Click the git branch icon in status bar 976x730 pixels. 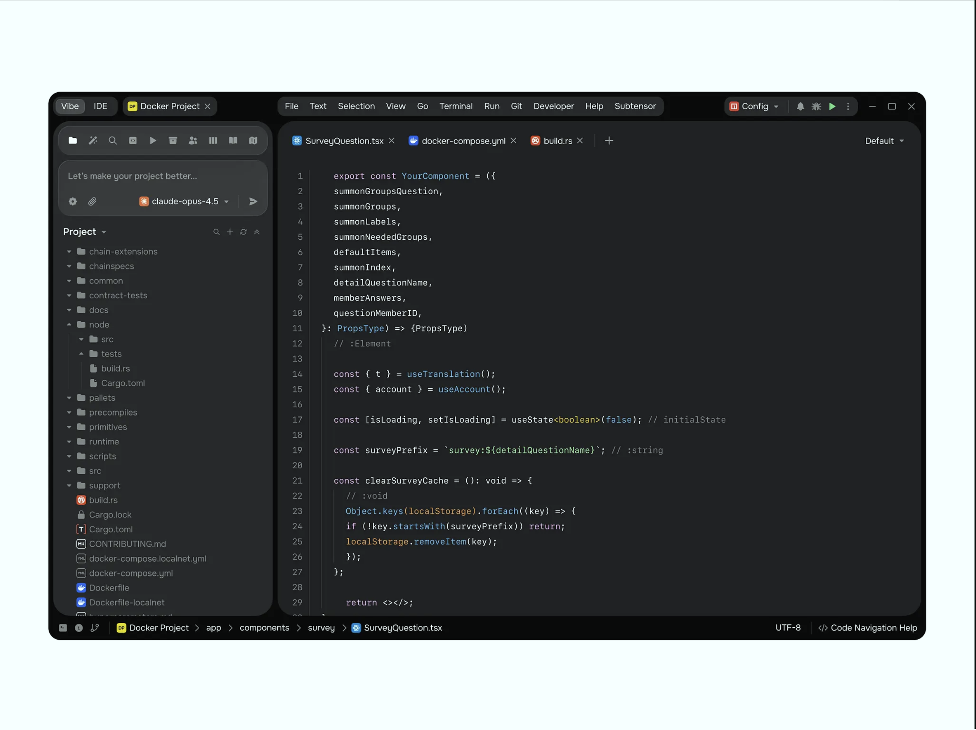(x=95, y=628)
